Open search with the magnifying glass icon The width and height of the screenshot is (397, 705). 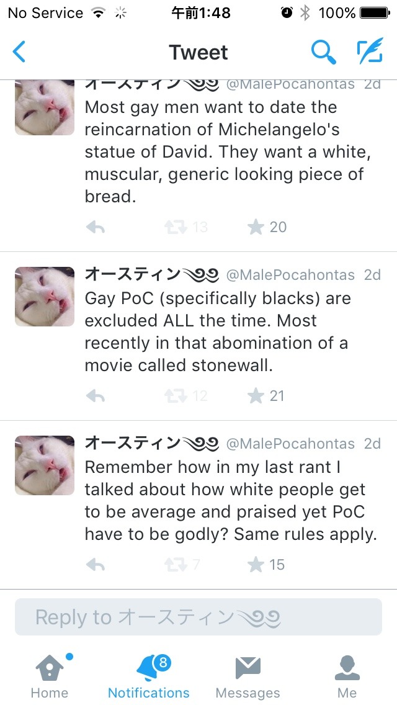(x=323, y=53)
